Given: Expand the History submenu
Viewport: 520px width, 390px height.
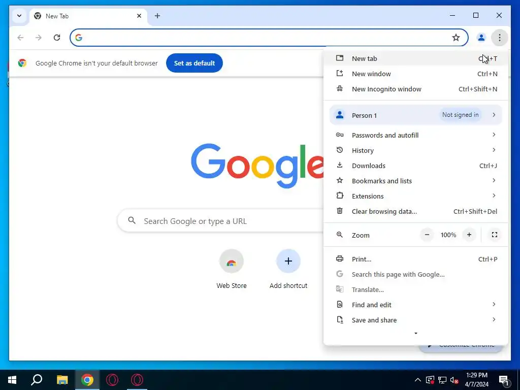Looking at the screenshot, I should click(415, 150).
